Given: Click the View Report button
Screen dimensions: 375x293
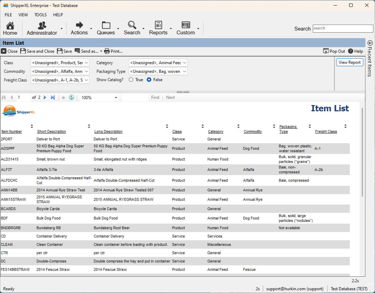Looking at the screenshot, I should 349,62.
